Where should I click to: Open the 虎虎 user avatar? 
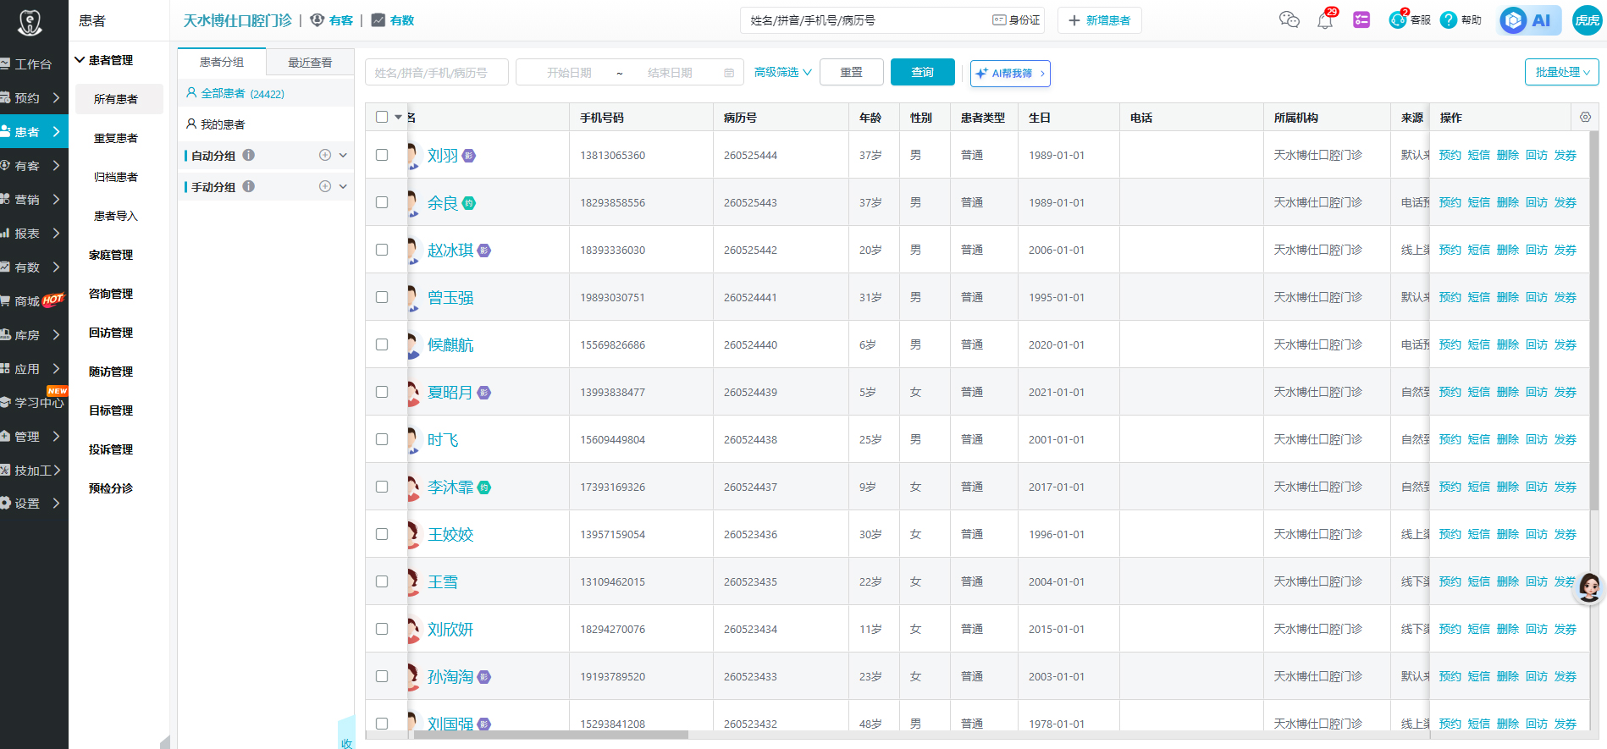point(1587,20)
